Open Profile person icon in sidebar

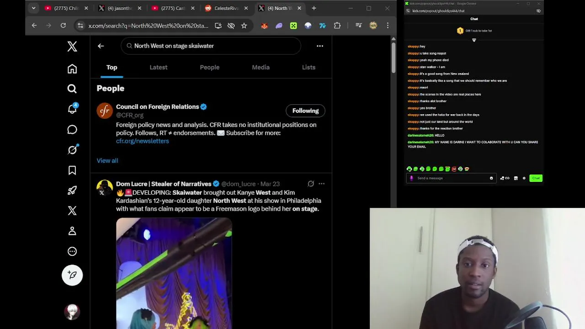[x=72, y=231]
